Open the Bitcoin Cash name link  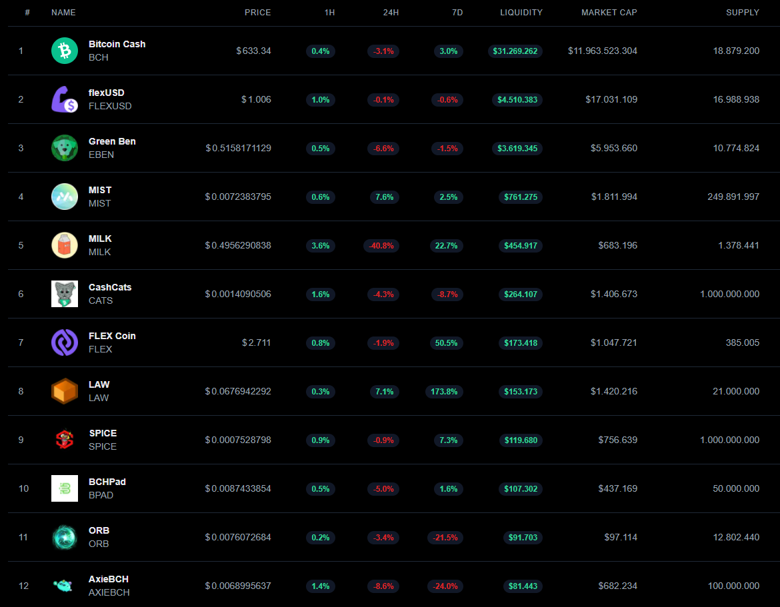117,44
